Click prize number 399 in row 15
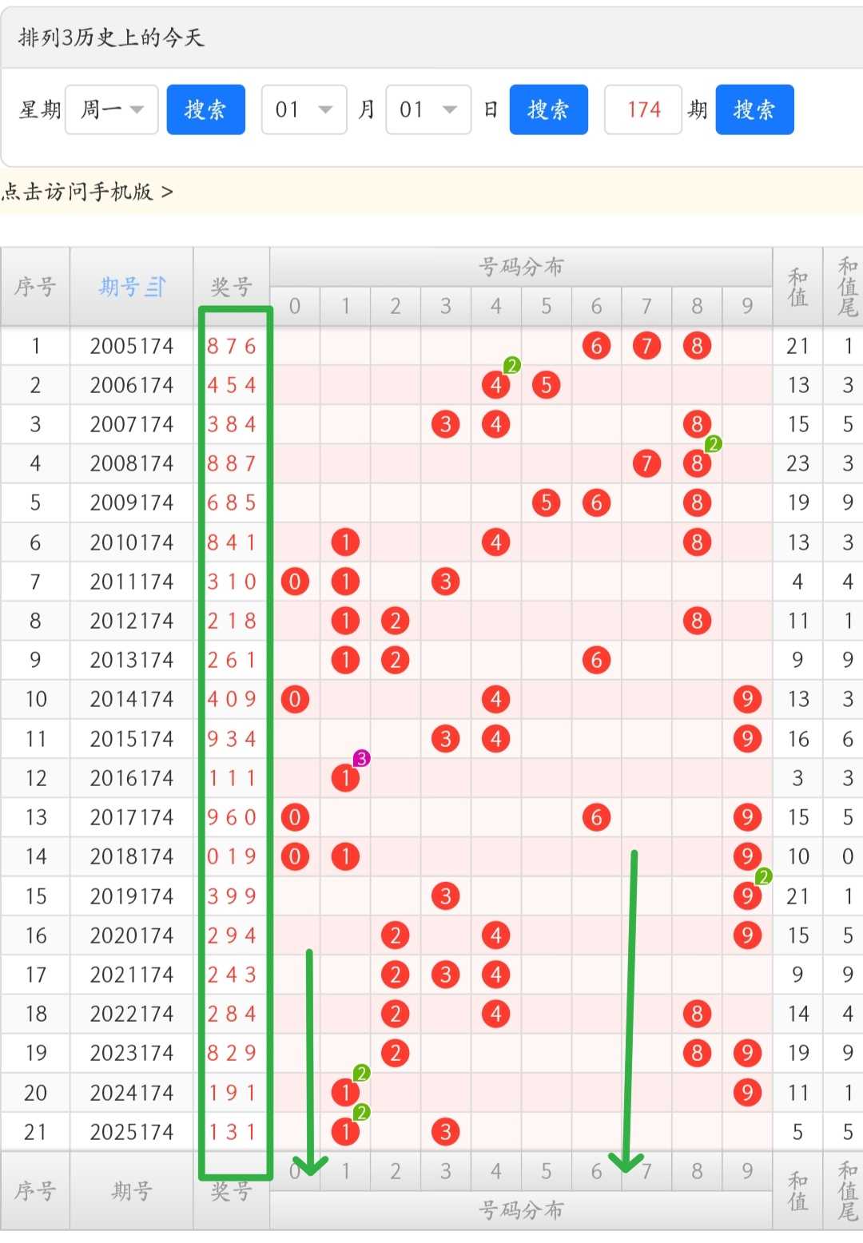This screenshot has width=863, height=1243. pos(232,896)
